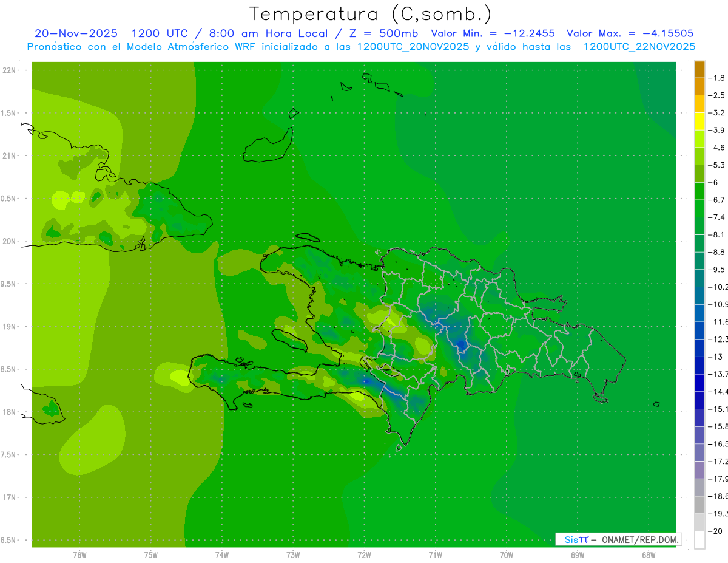Click the '-4.6' colorbar value
Image resolution: width=728 pixels, height=563 pixels.
tap(716, 148)
